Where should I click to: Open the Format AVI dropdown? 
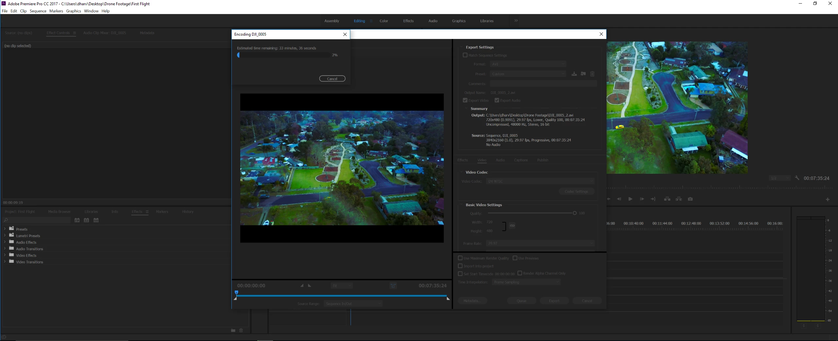point(528,64)
